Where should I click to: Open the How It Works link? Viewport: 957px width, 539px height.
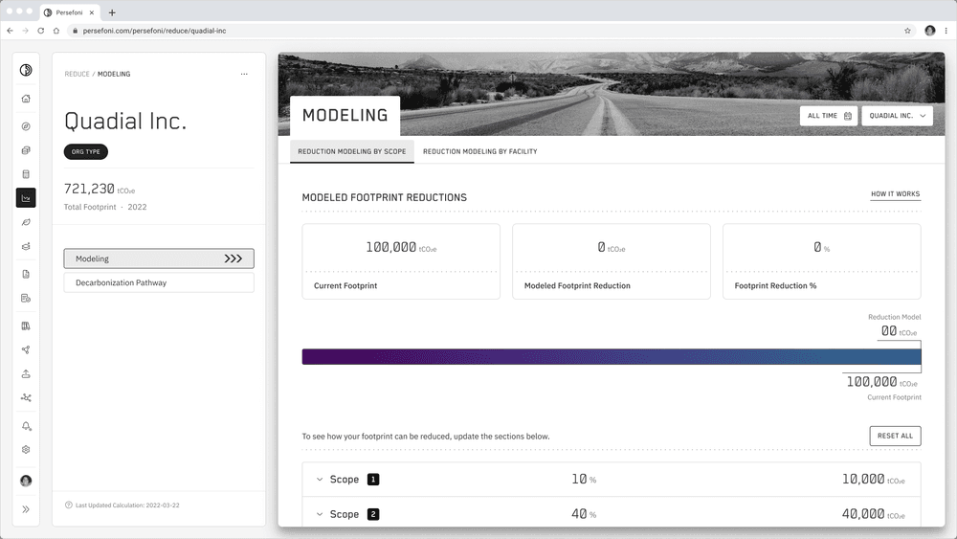895,194
